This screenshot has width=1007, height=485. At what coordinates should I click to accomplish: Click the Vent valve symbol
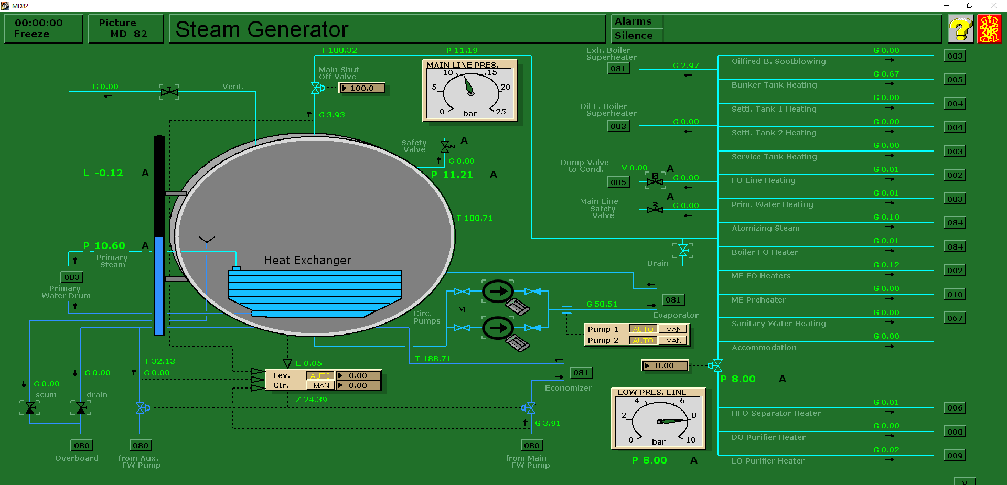click(169, 92)
